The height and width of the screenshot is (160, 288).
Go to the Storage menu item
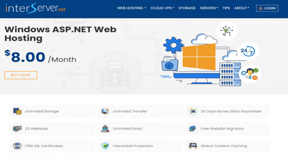[x=187, y=8]
